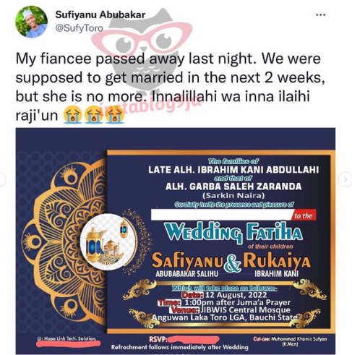Click the RSVP redacted number area

click(193, 340)
